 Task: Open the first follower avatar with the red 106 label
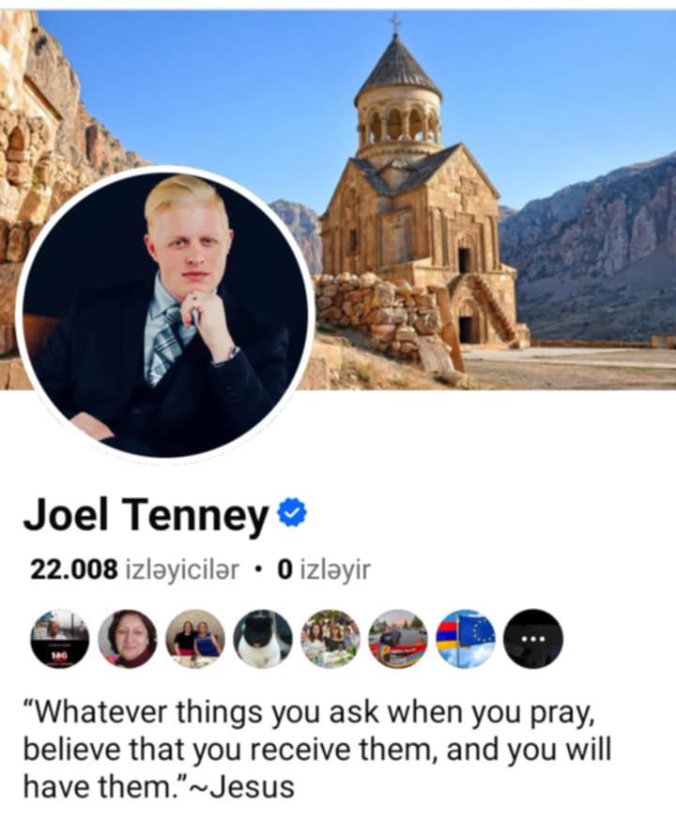point(59,639)
